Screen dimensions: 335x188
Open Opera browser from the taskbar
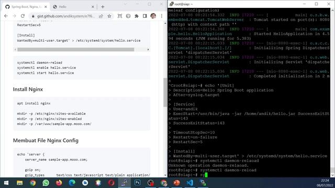click(x=111, y=183)
